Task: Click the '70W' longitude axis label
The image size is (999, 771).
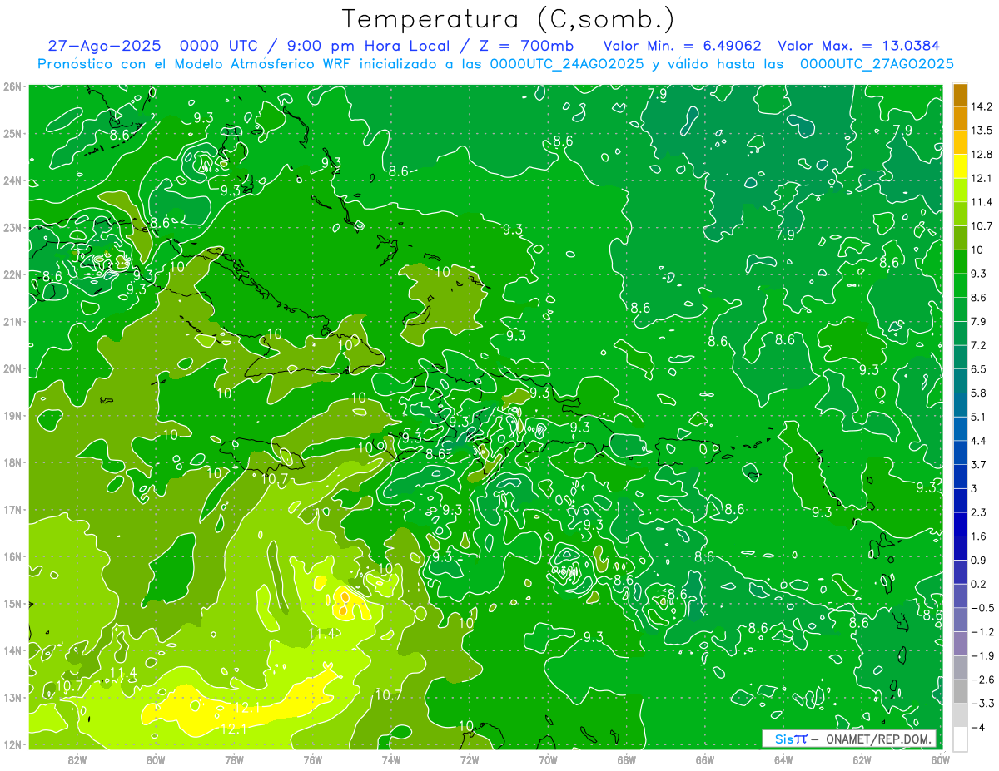Action: click(x=548, y=759)
